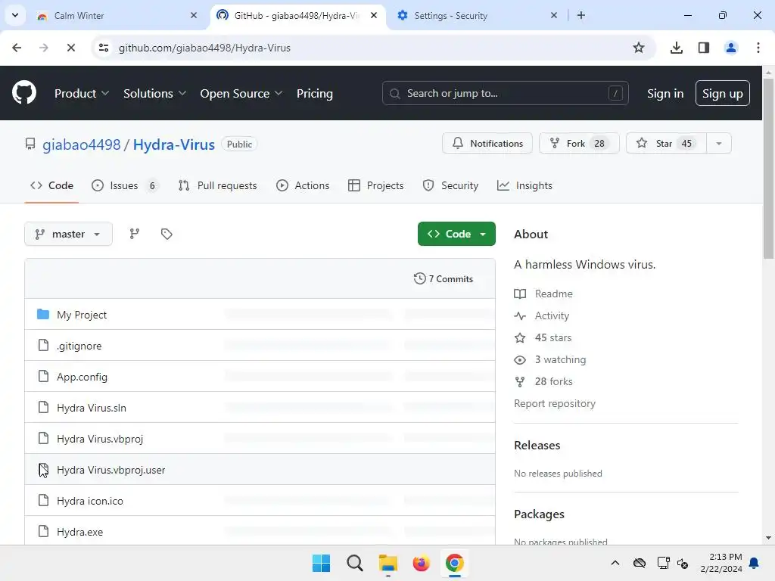Open green Code dropdown button

pos(456,234)
